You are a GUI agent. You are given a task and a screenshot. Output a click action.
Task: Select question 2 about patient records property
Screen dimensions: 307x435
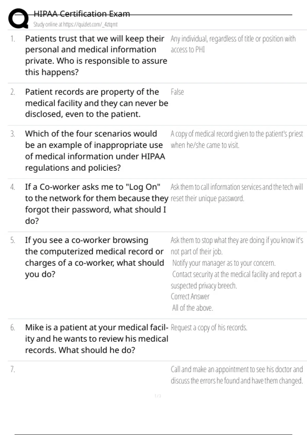tap(96, 103)
